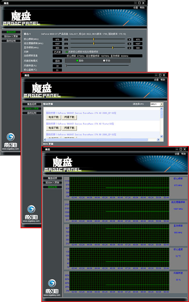
Task: Select 自动 fan mode radio button
Action: (x=77, y=61)
